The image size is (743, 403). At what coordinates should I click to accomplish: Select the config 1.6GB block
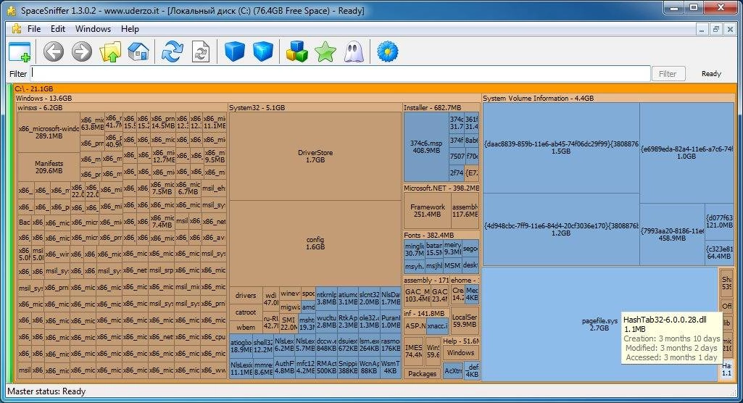315,243
